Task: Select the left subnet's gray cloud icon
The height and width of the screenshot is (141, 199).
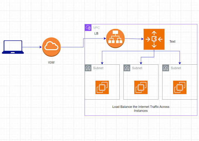Action: pyautogui.click(x=88, y=68)
